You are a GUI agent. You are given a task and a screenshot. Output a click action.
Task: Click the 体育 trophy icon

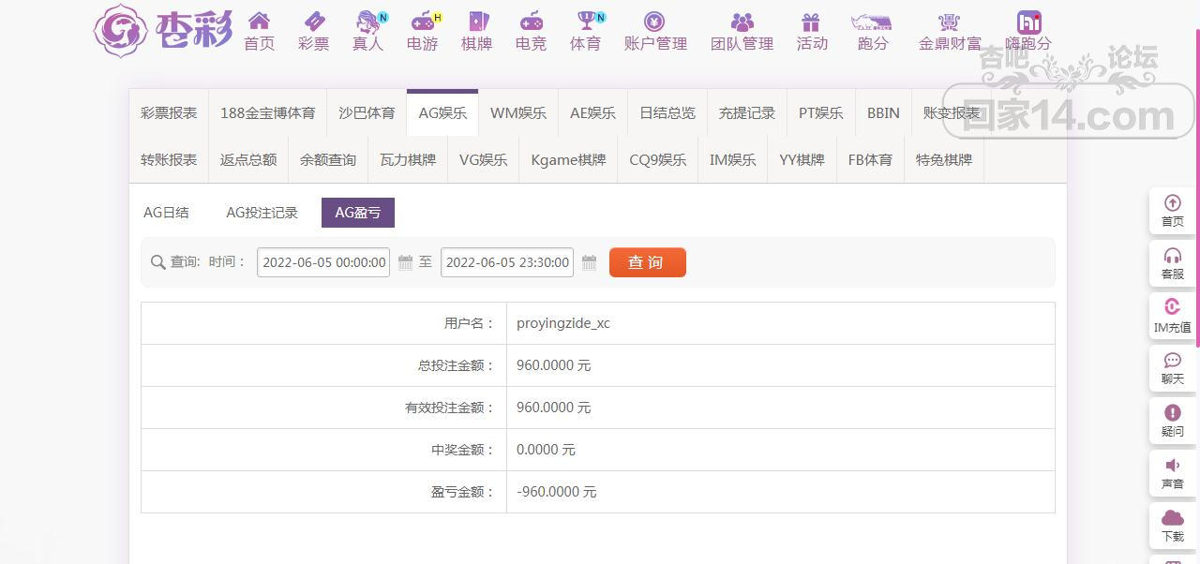pos(586,22)
